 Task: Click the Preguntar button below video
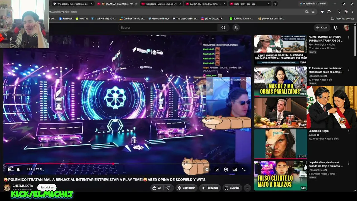click(210, 188)
